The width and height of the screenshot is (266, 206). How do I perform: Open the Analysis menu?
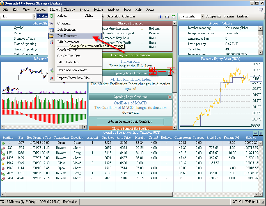113,10
